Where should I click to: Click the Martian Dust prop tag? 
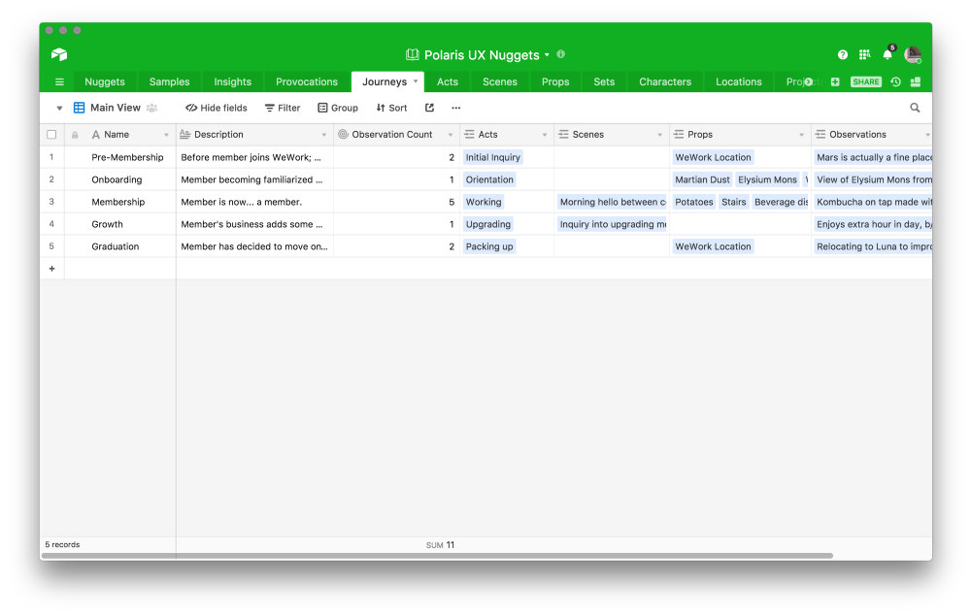(702, 179)
